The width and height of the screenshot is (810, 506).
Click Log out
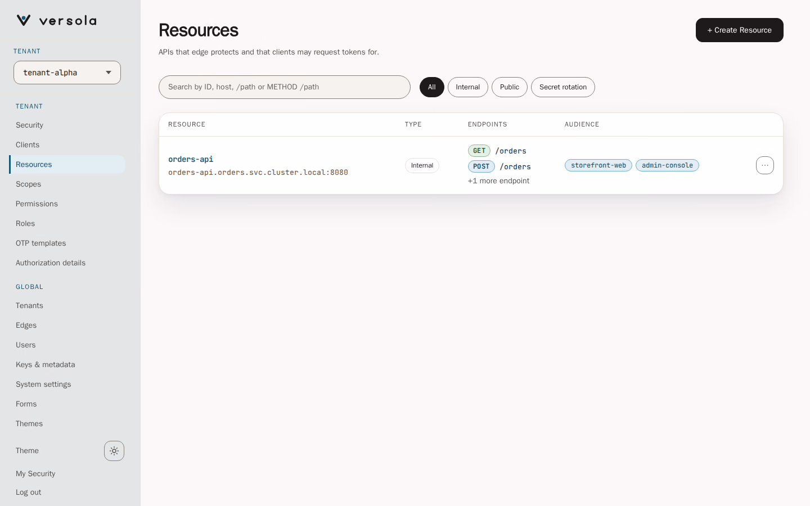(x=28, y=493)
